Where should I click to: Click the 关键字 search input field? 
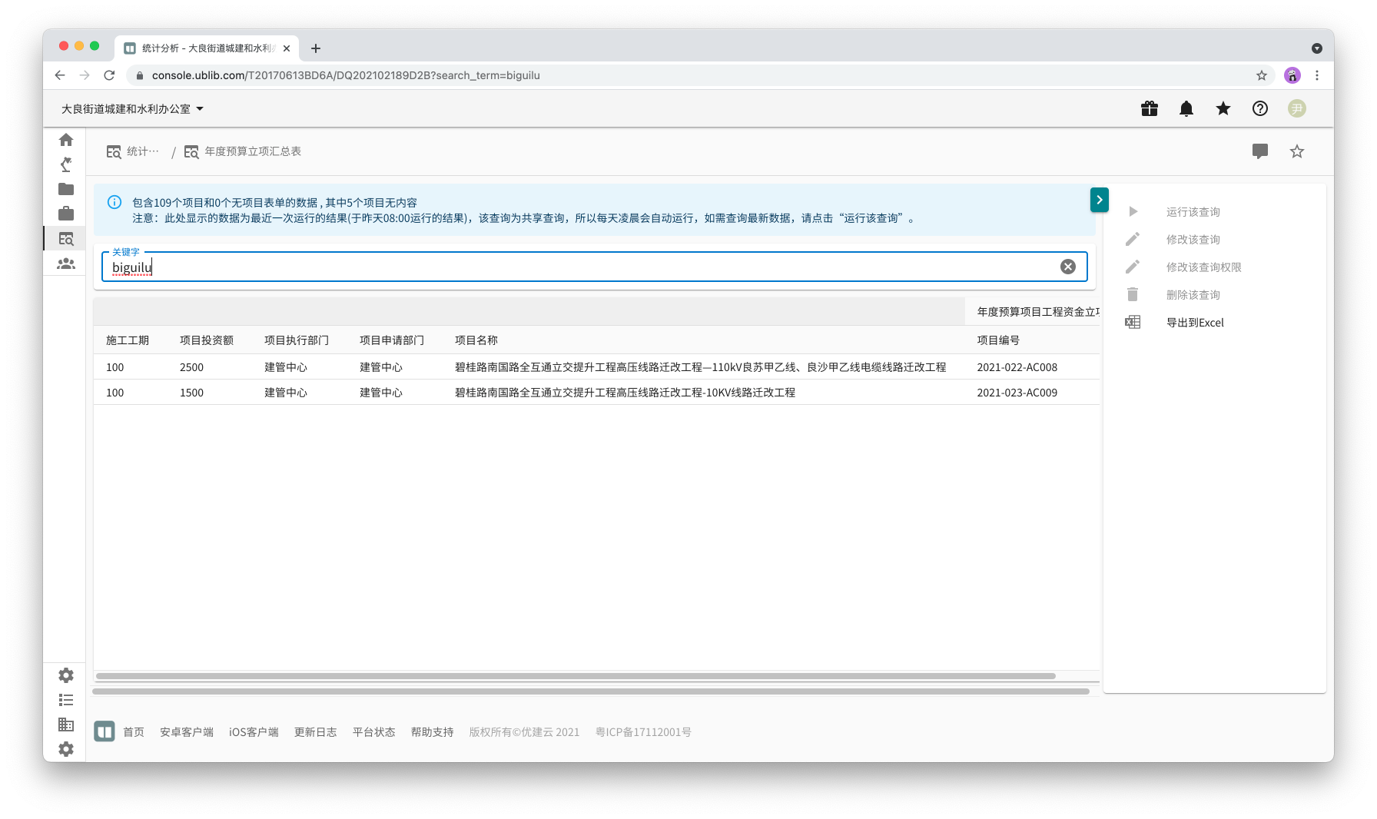tap(584, 267)
